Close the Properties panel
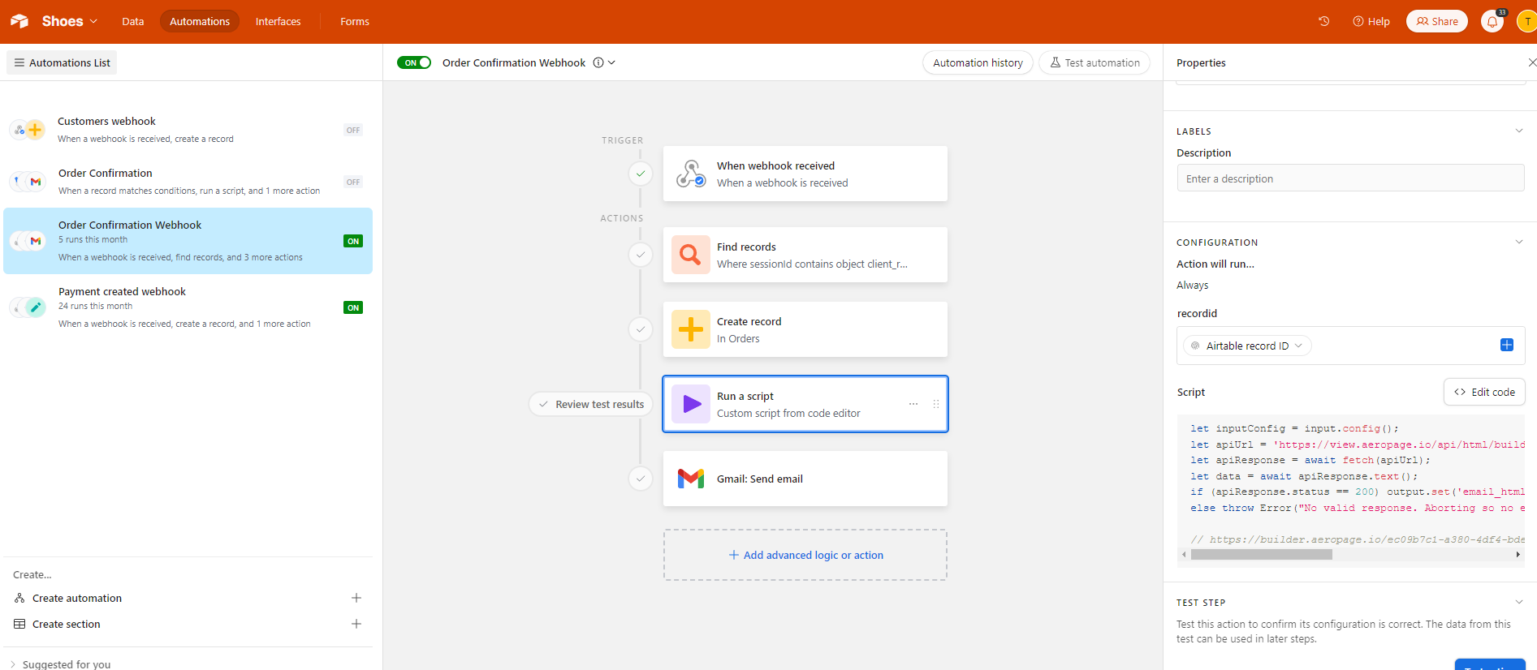This screenshot has width=1537, height=670. pyautogui.click(x=1531, y=62)
